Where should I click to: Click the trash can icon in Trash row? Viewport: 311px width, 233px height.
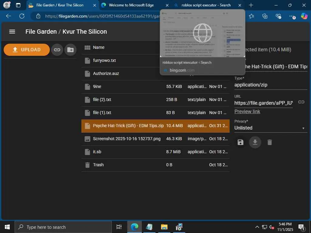pos(87,165)
